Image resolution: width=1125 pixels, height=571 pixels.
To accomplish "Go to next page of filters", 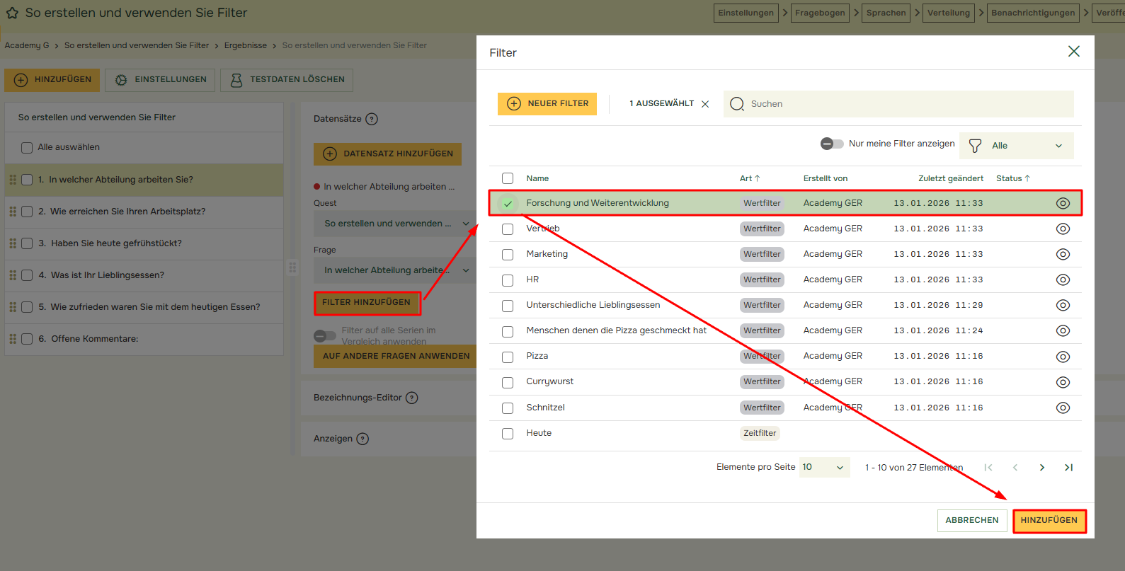I will click(1041, 468).
